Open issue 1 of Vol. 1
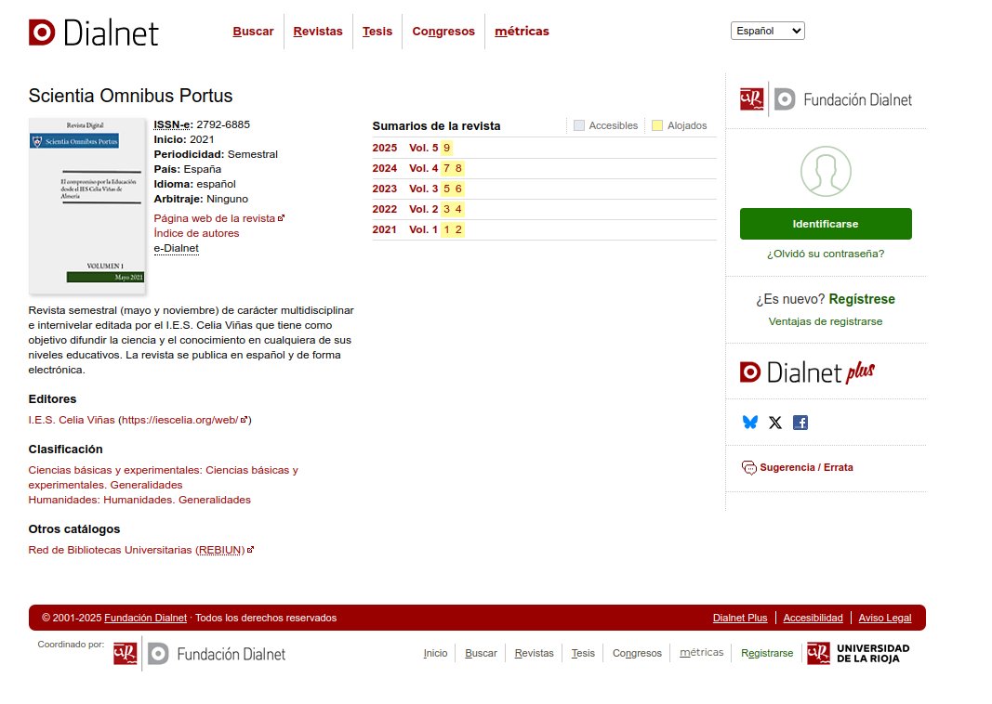Screen dimensions: 992x704 446,229
